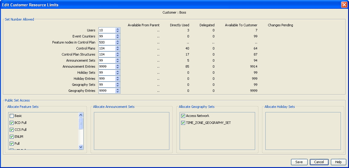349x168 pixels.
Task: Toggle the CCS Full checkbox
Action: click(x=11, y=130)
